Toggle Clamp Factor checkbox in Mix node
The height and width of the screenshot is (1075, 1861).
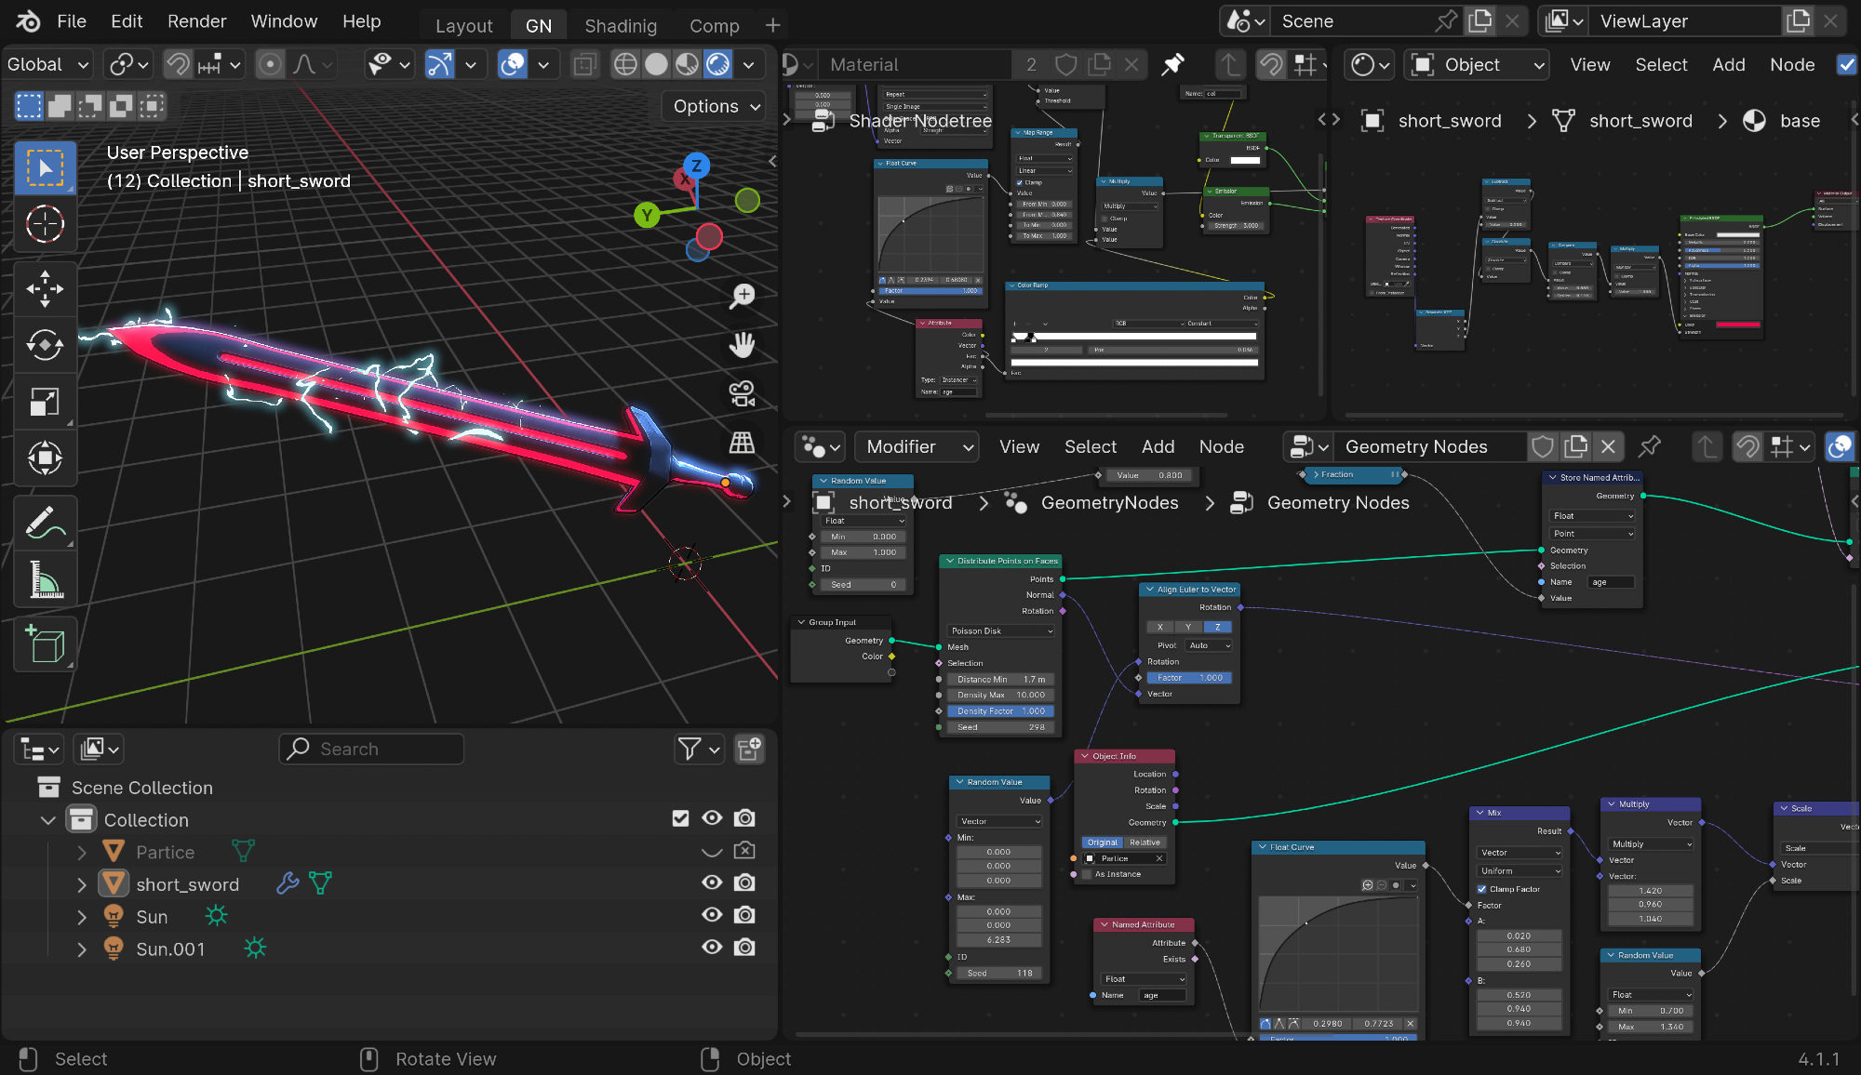(x=1482, y=889)
